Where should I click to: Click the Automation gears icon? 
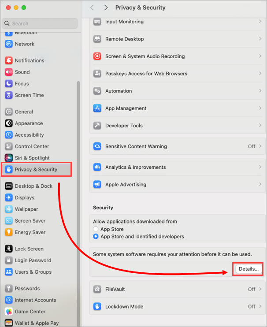(97, 91)
